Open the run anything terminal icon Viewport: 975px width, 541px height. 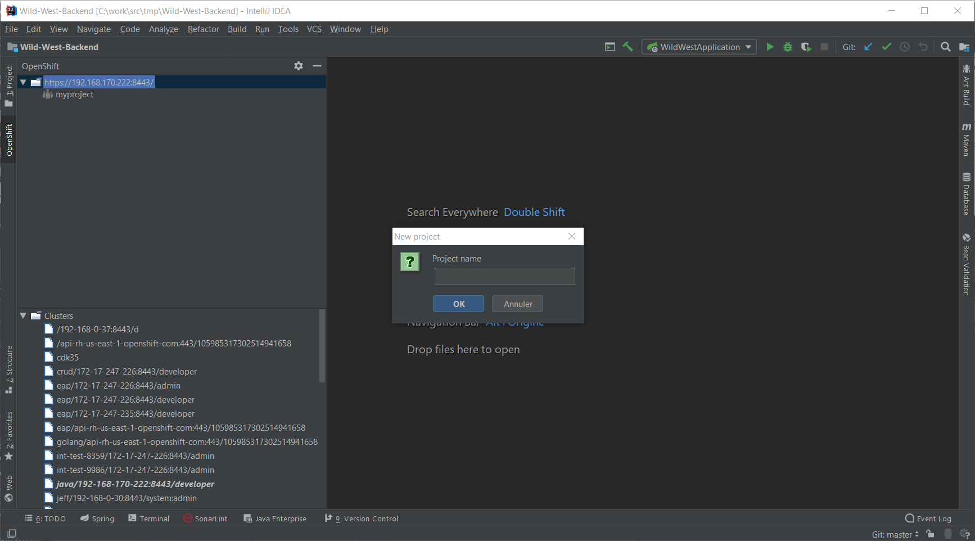pos(610,47)
